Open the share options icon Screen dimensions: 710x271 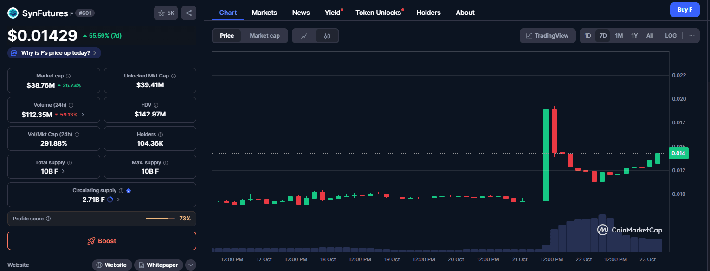(188, 13)
